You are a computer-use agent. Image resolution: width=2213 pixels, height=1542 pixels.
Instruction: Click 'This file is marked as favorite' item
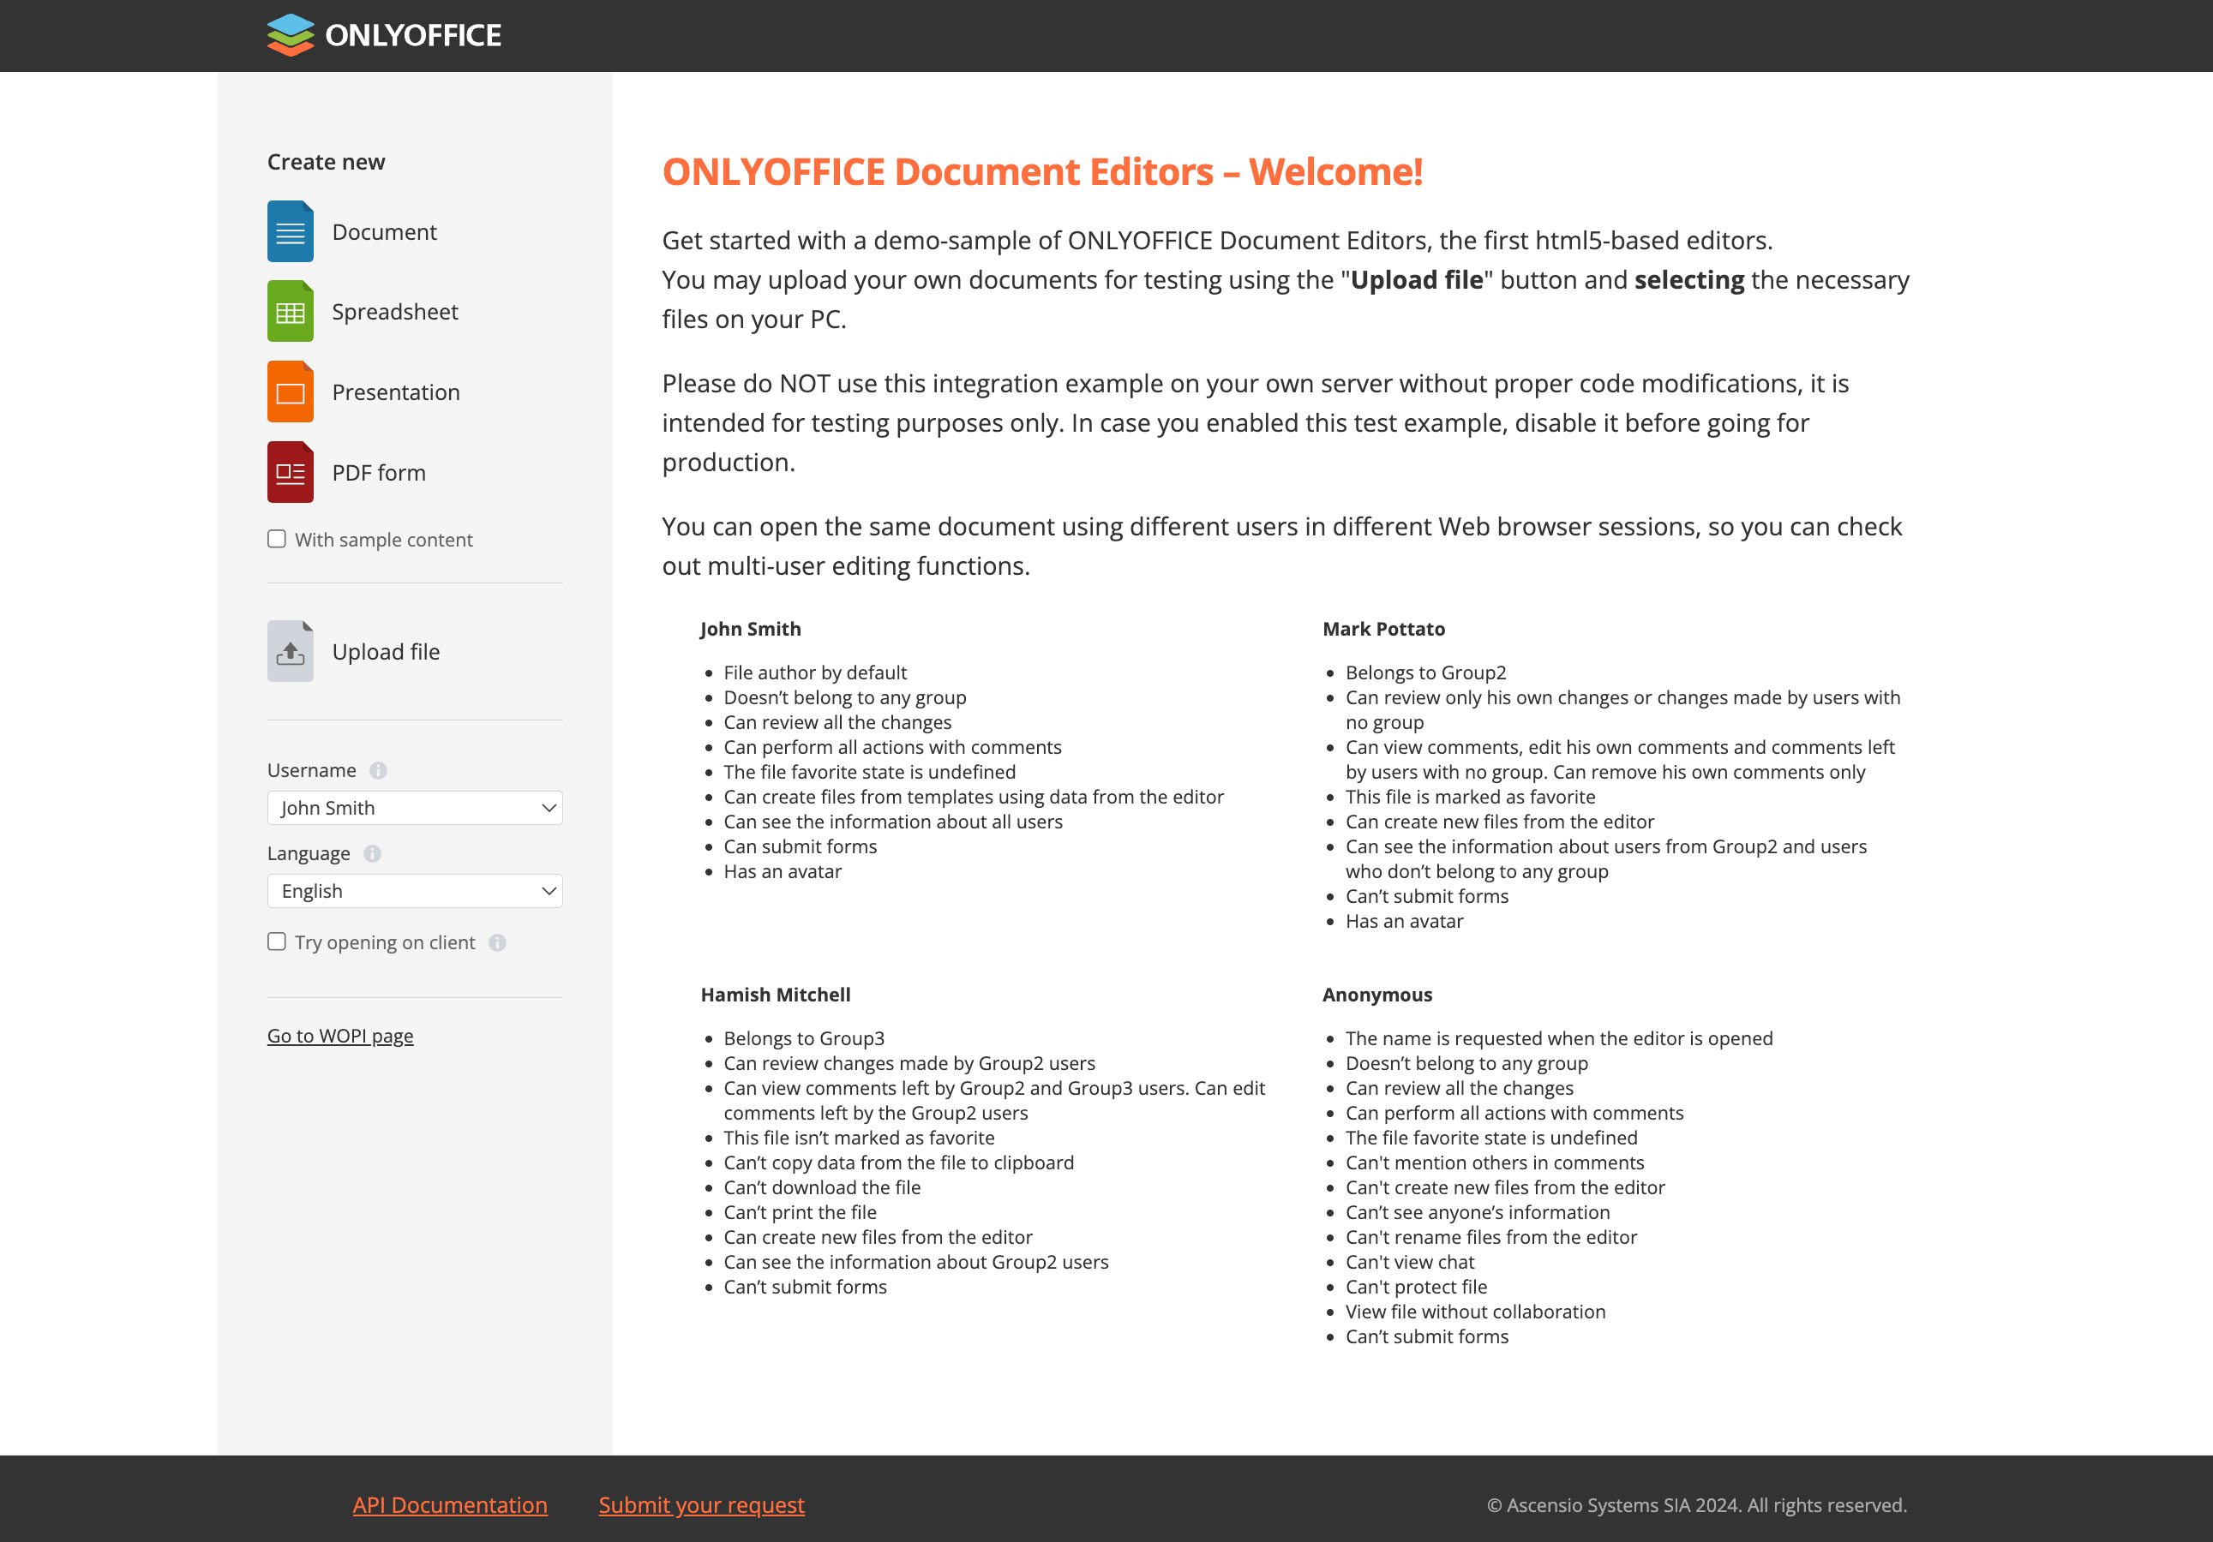point(1471,797)
